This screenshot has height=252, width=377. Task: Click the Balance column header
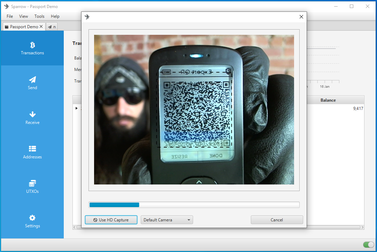point(328,100)
